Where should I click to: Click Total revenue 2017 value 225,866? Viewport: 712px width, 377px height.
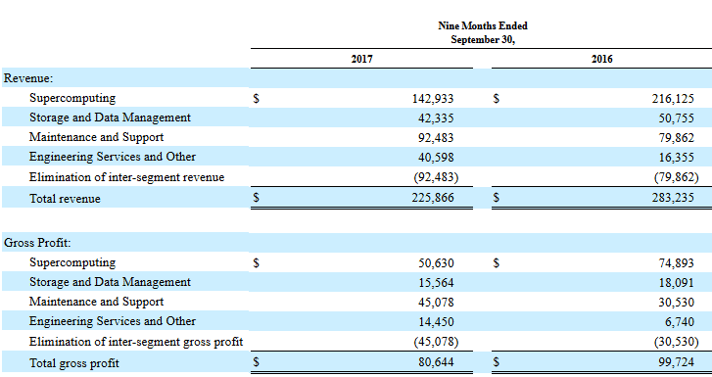click(433, 198)
